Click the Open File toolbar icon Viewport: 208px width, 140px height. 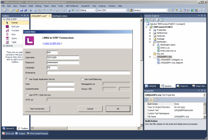click(x=17, y=10)
